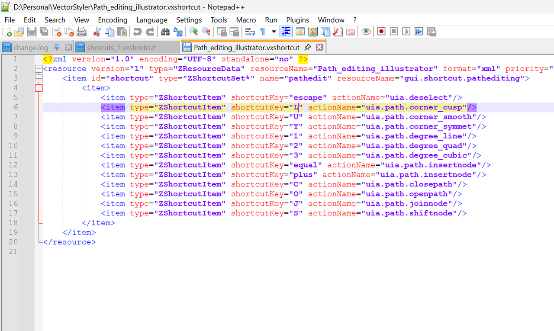554x331 pixels.
Task: Open the View menu
Action: click(81, 20)
